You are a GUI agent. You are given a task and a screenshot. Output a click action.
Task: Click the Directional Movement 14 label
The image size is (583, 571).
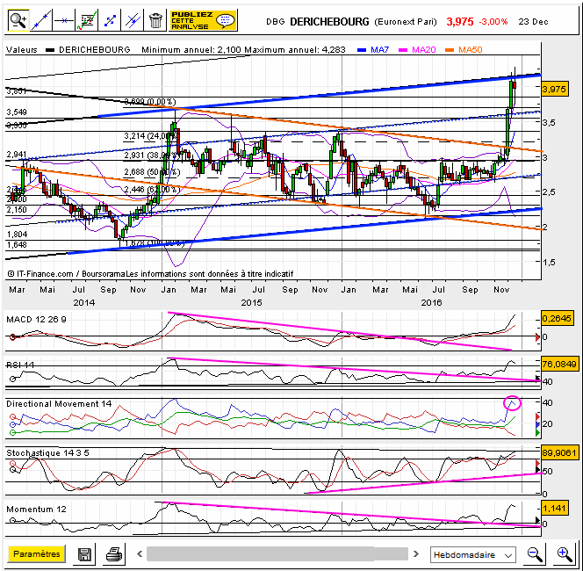coord(59,403)
